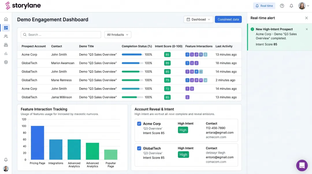Click the sidebar bottom notification bell
The image size is (312, 174).
(6, 160)
